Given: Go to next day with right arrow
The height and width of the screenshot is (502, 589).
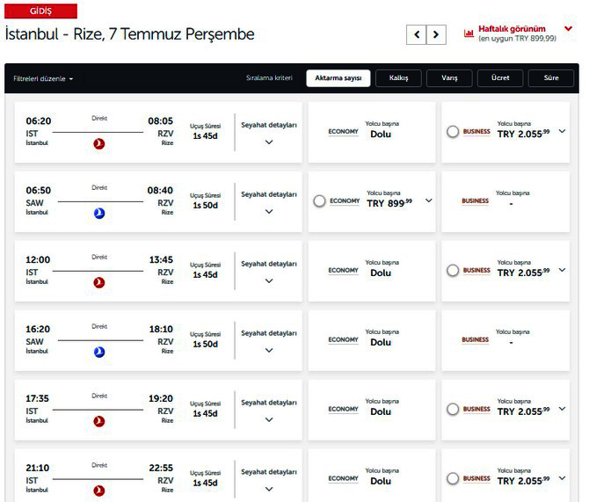Looking at the screenshot, I should tap(436, 34).
